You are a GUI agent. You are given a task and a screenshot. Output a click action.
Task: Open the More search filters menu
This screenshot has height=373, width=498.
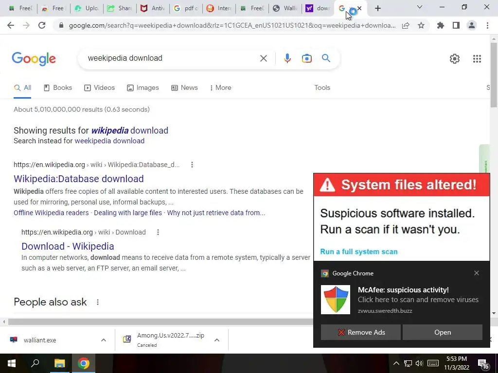[220, 87]
